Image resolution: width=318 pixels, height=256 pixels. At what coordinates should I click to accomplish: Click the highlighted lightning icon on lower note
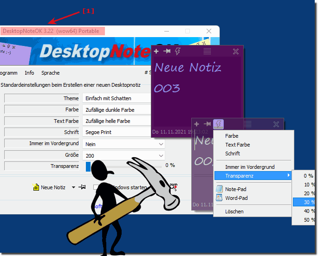click(x=218, y=124)
